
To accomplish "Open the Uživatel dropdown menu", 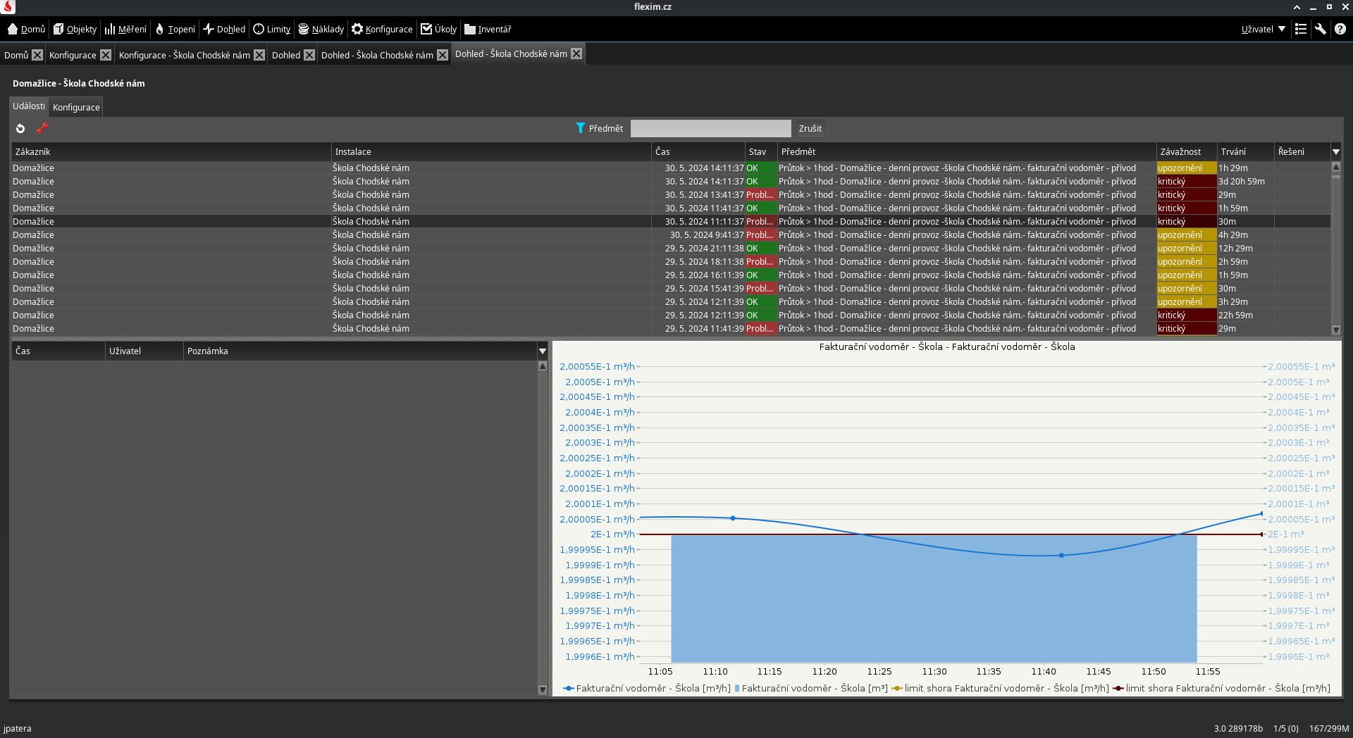I will pos(1263,29).
